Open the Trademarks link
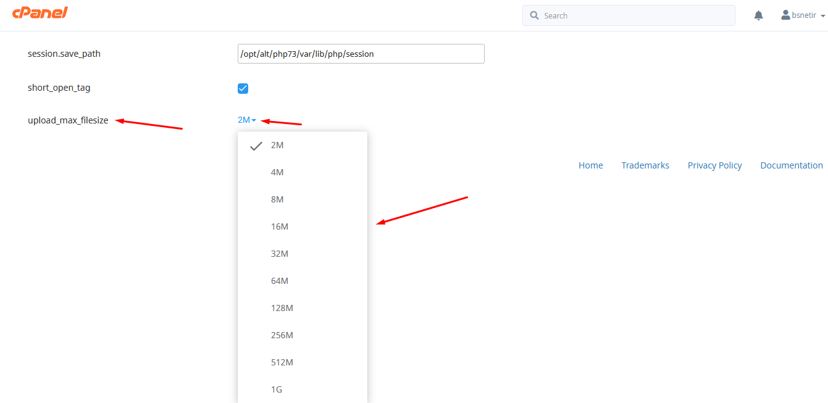828x403 pixels. pyautogui.click(x=645, y=165)
